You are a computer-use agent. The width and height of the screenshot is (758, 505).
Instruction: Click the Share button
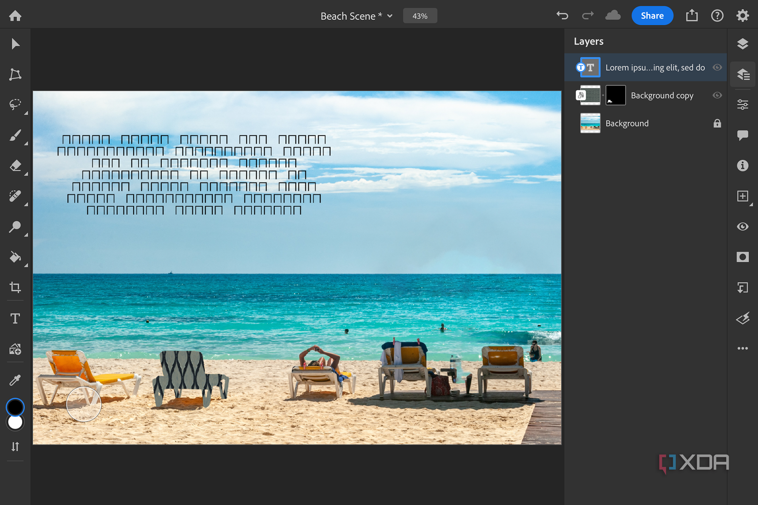point(652,15)
